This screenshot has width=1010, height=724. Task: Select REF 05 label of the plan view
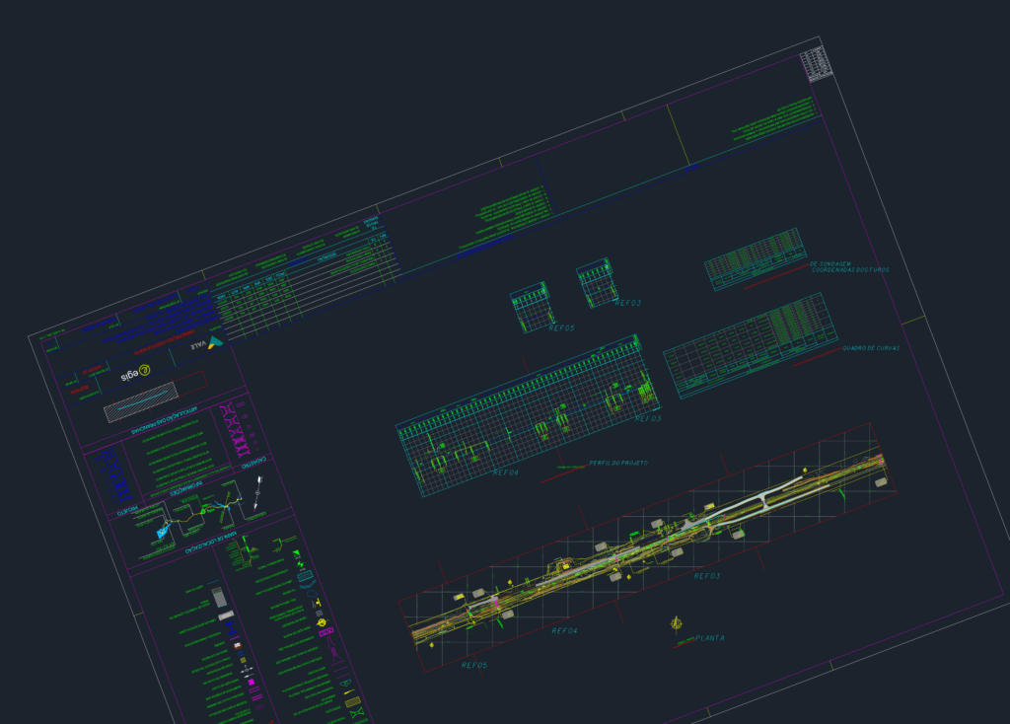click(474, 666)
